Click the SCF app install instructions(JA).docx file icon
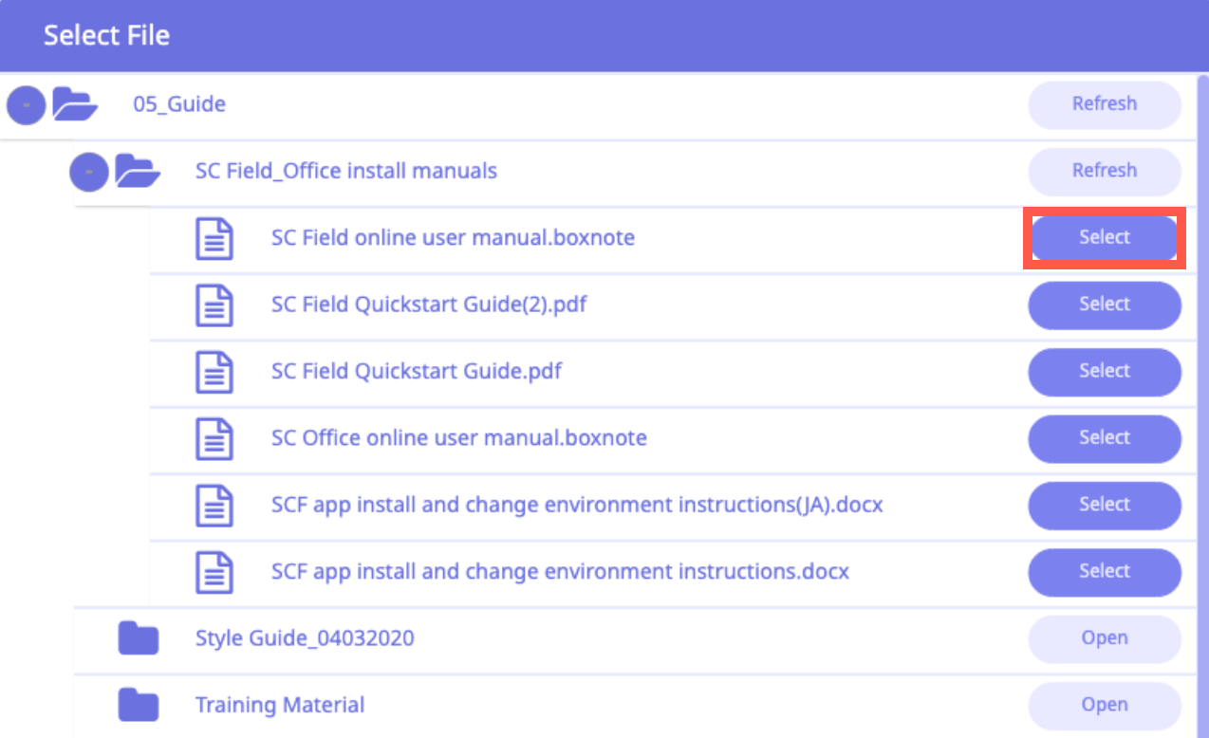This screenshot has width=1209, height=738. click(x=214, y=505)
